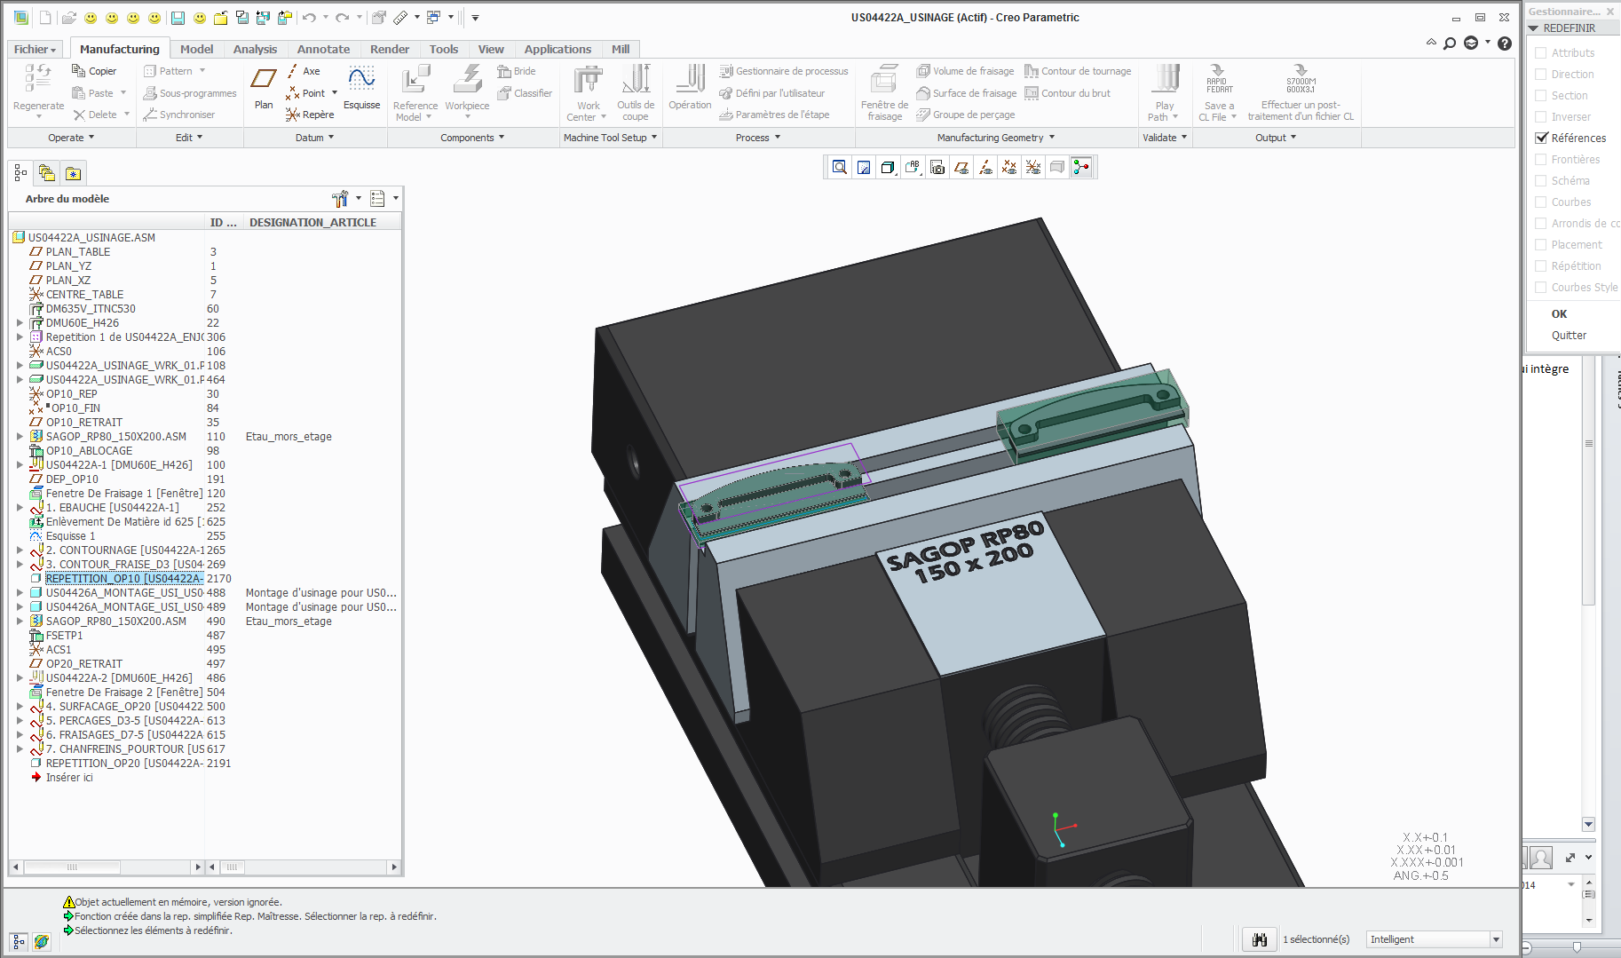Open the Favorites tab icon
1621x958 pixels.
tap(73, 173)
